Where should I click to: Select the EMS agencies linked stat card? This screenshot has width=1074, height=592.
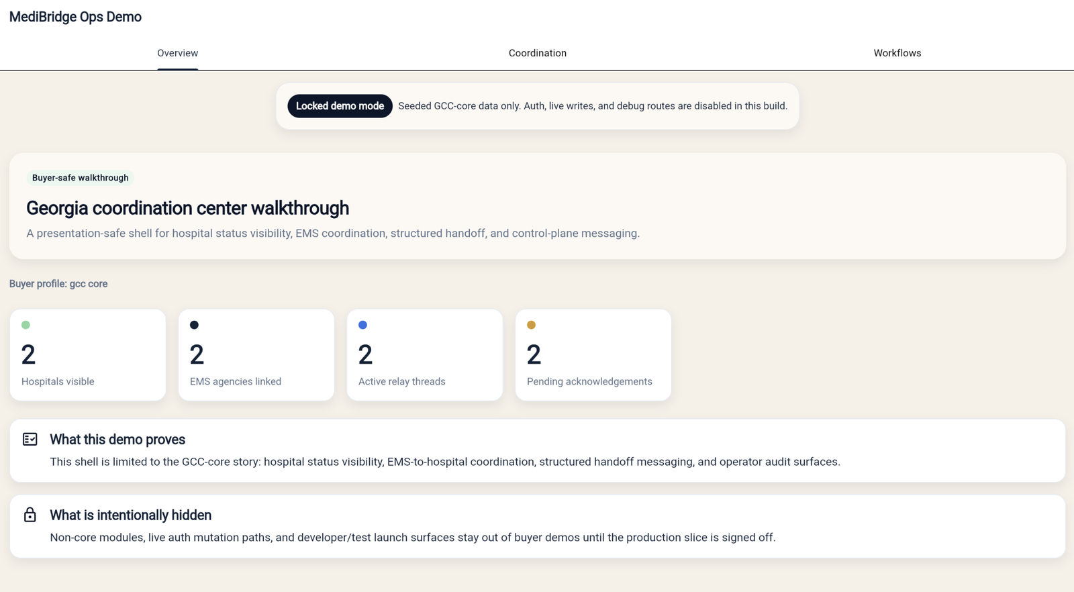click(256, 355)
